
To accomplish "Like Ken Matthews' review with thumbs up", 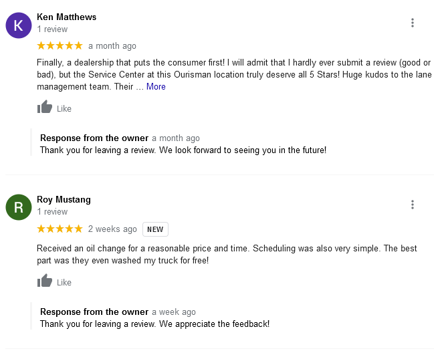I will pos(45,108).
